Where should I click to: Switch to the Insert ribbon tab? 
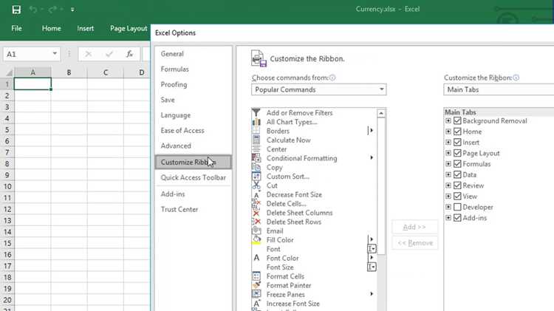85,28
